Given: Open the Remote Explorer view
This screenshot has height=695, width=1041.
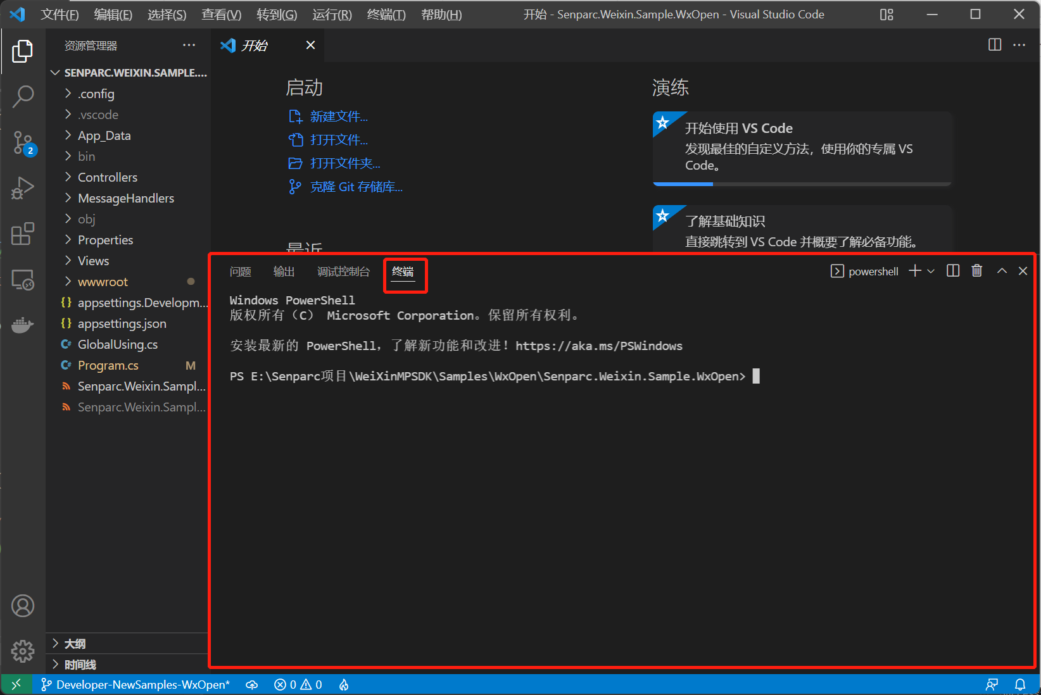Looking at the screenshot, I should point(23,279).
